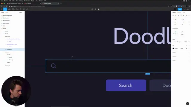Add a stroke with plus icon
This screenshot has width=191, height=107.
point(189,52)
